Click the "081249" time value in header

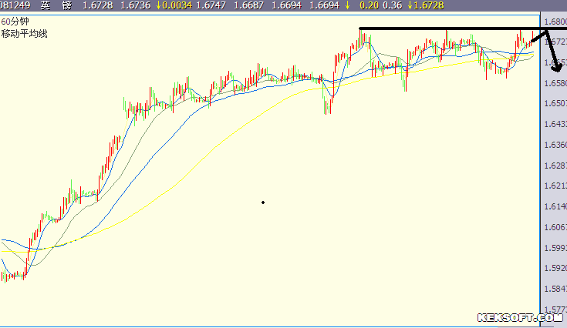[x=15, y=5]
